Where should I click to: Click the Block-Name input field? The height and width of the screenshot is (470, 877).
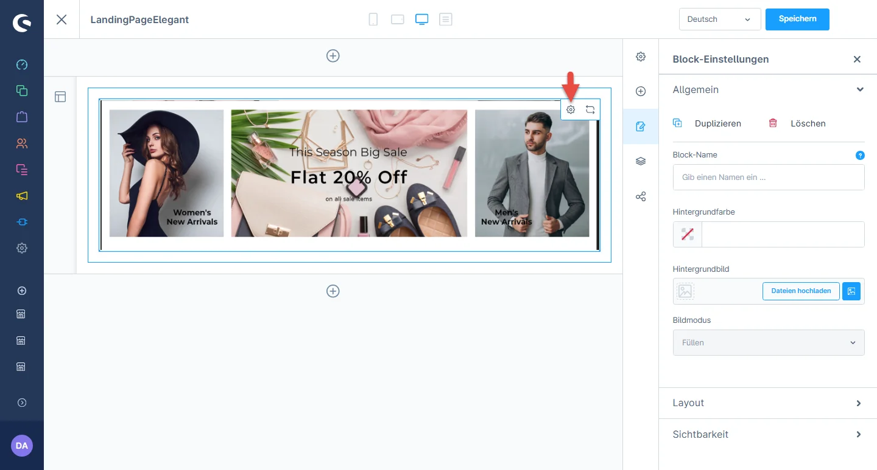point(768,178)
